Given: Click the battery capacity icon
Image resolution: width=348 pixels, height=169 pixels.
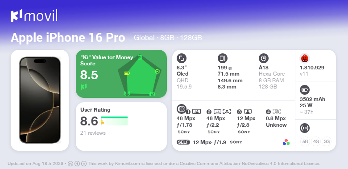Looking at the screenshot, I should coord(305,90).
